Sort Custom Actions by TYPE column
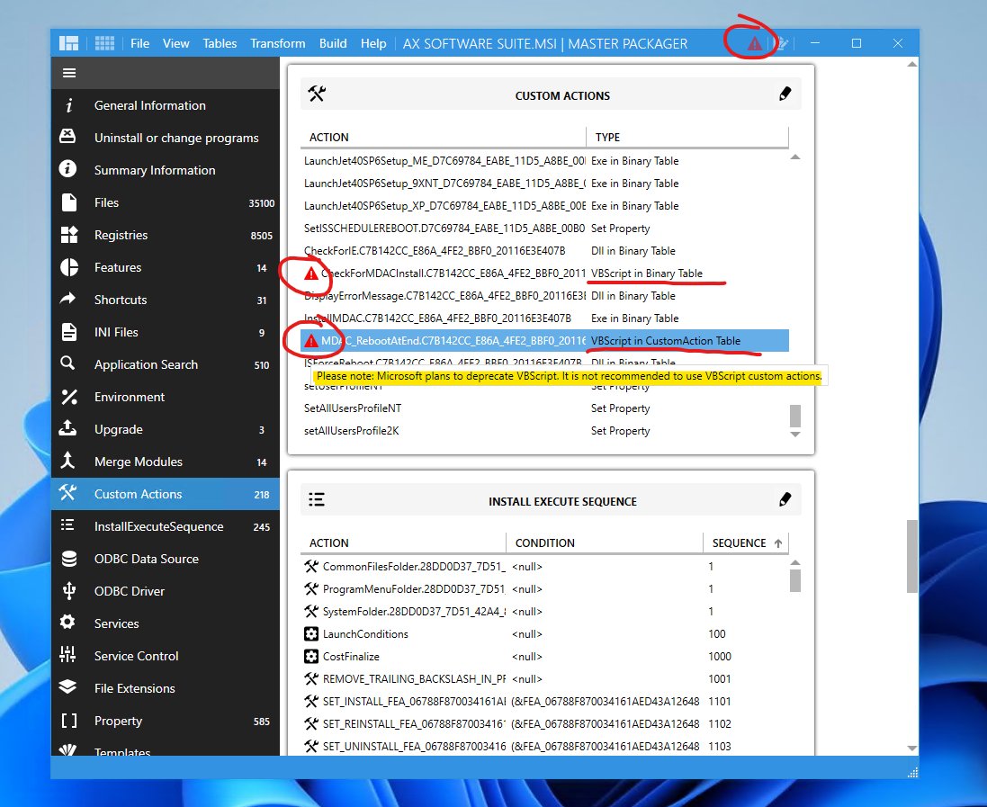The width and height of the screenshot is (987, 807). click(x=687, y=138)
